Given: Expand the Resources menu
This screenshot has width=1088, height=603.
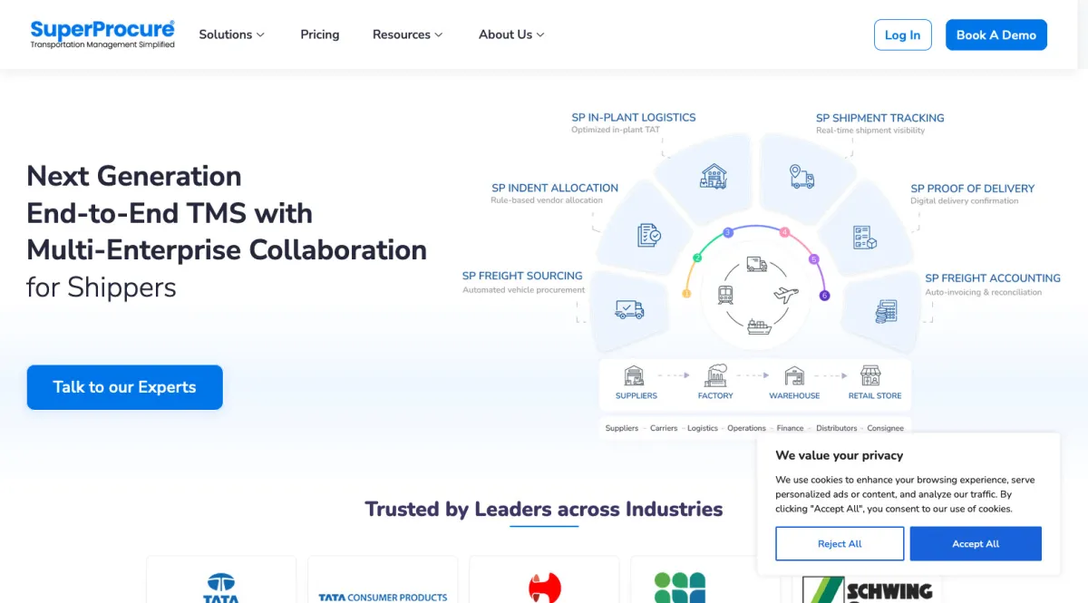Looking at the screenshot, I should click(408, 34).
